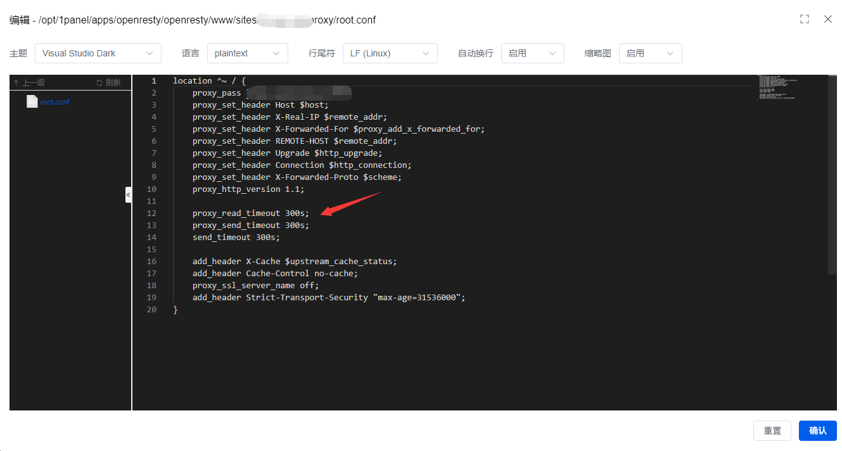Open line ending dropdown LF (Linux)
Screen dimensions: 842x451
tap(390, 53)
